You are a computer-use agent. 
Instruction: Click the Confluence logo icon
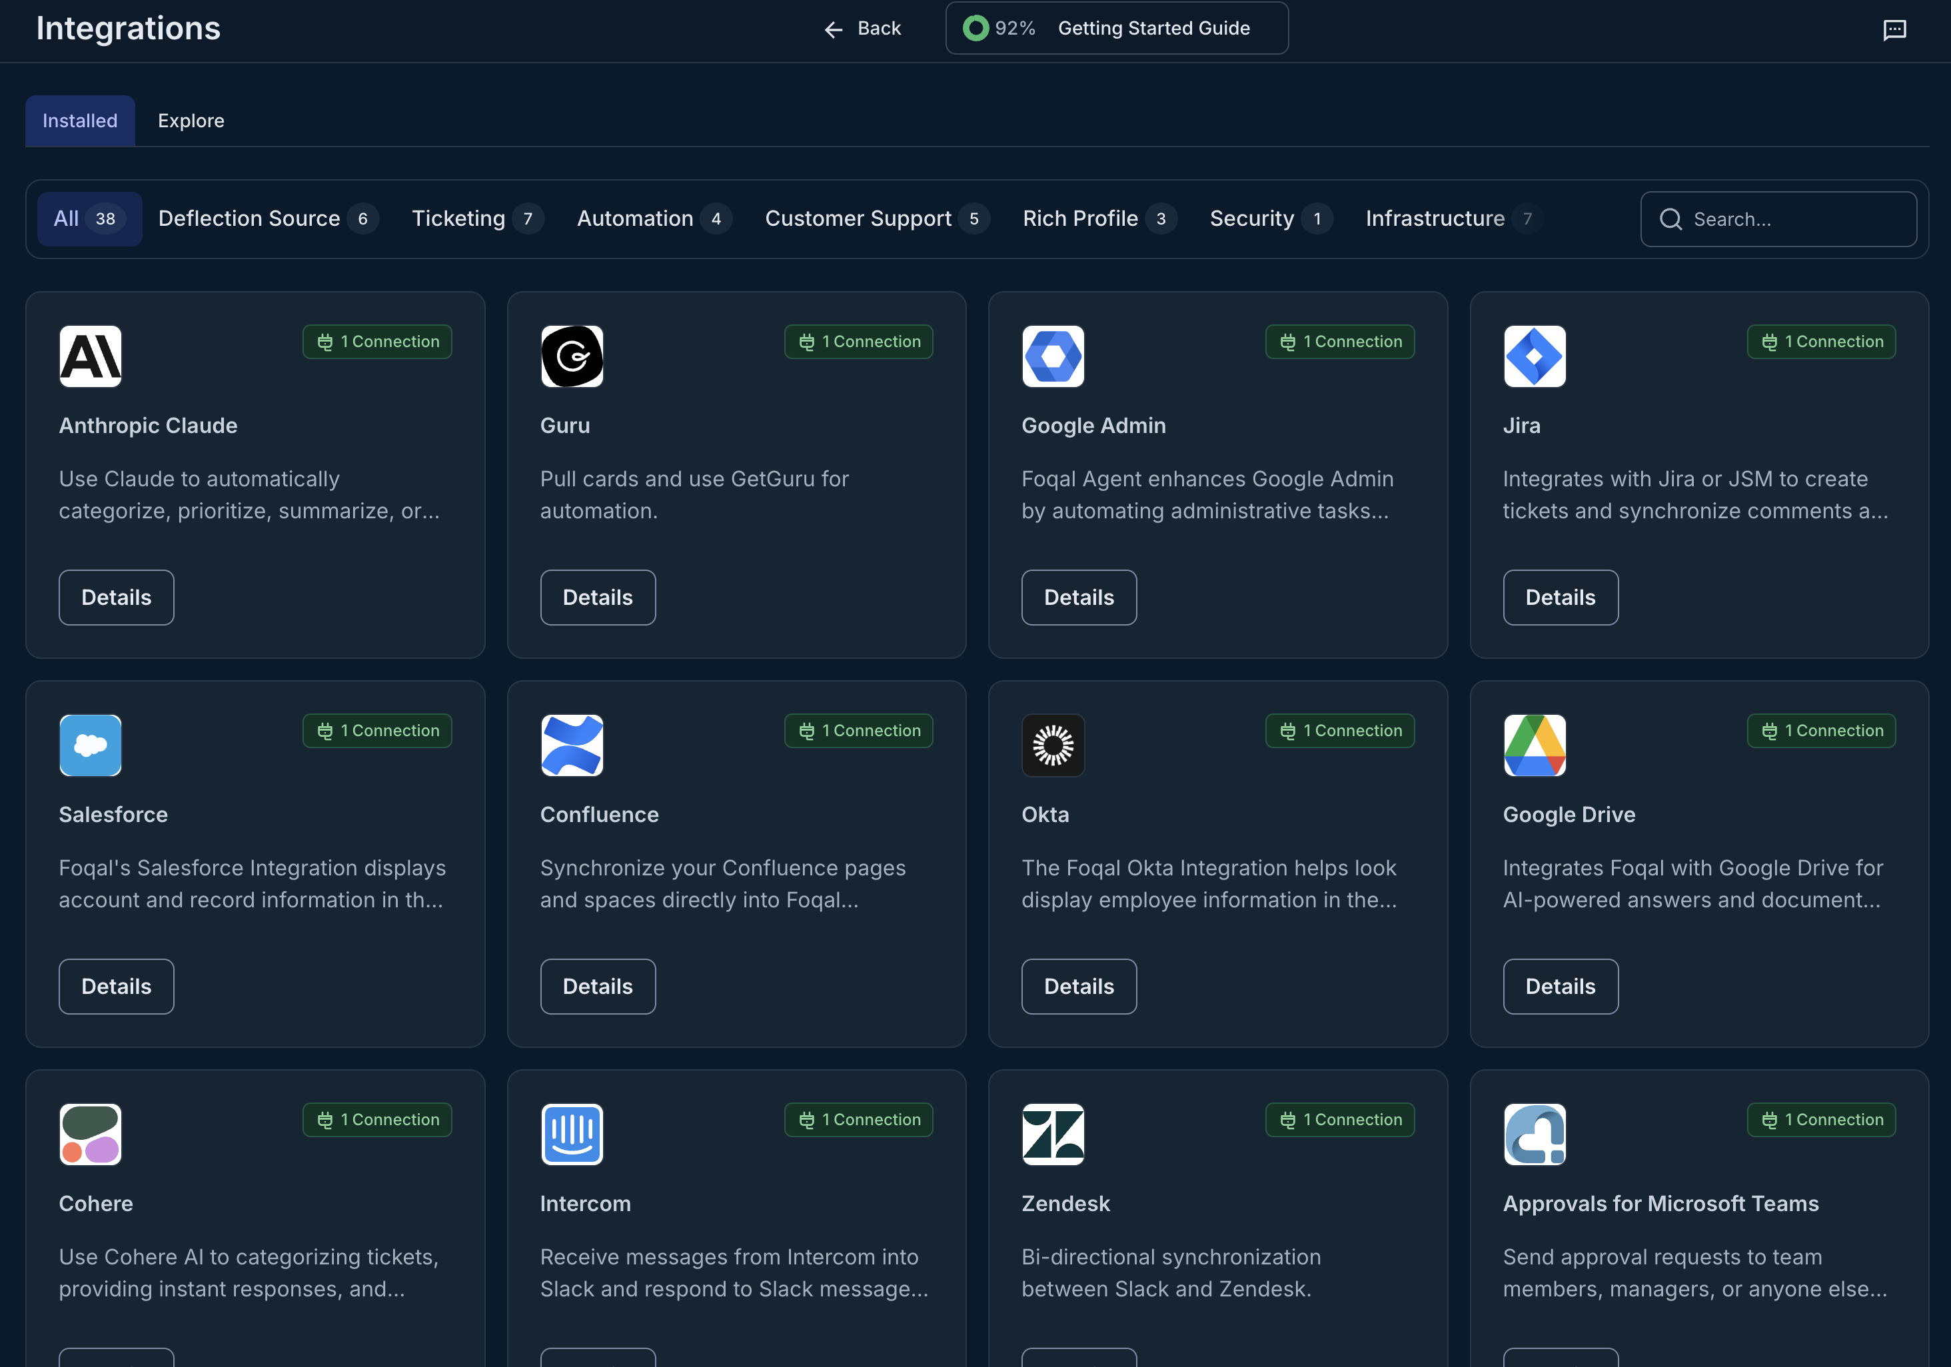pyautogui.click(x=572, y=745)
